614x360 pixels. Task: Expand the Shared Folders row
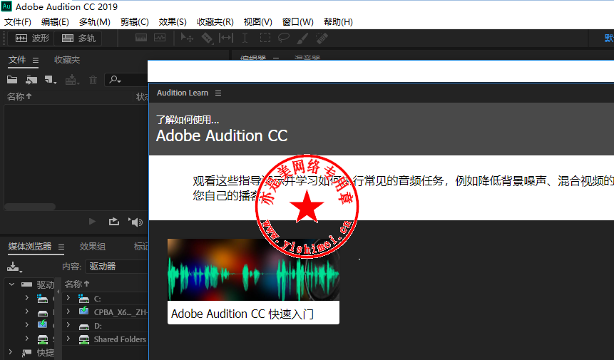68,339
